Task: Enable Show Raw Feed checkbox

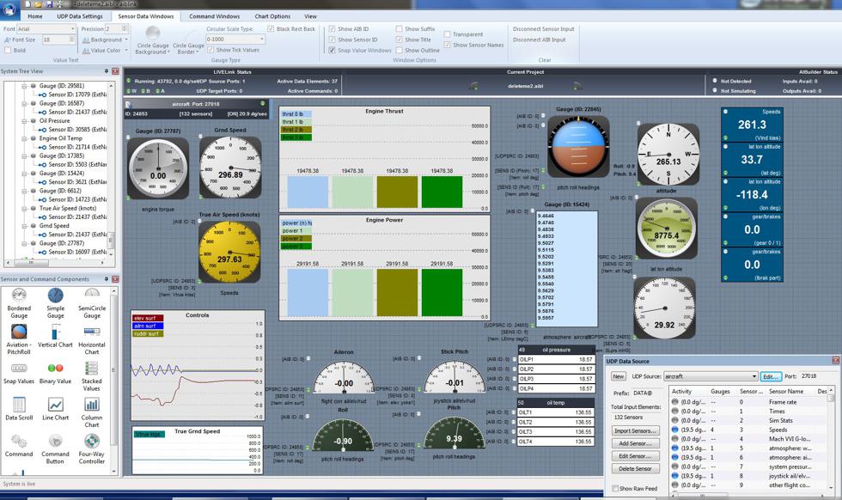Action: tap(615, 488)
